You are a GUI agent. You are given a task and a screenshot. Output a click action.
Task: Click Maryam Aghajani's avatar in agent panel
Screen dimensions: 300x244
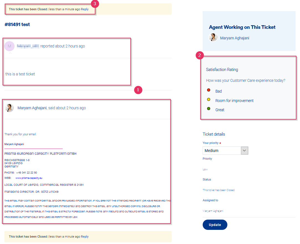213,37
